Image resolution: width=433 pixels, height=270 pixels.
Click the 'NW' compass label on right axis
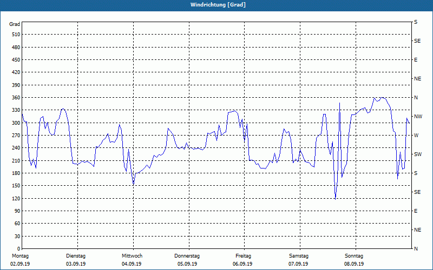coord(418,117)
